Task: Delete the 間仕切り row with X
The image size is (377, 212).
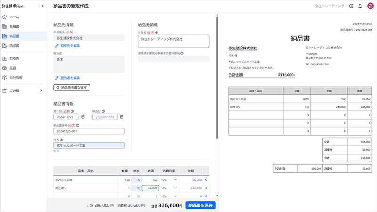Action: coord(206,188)
